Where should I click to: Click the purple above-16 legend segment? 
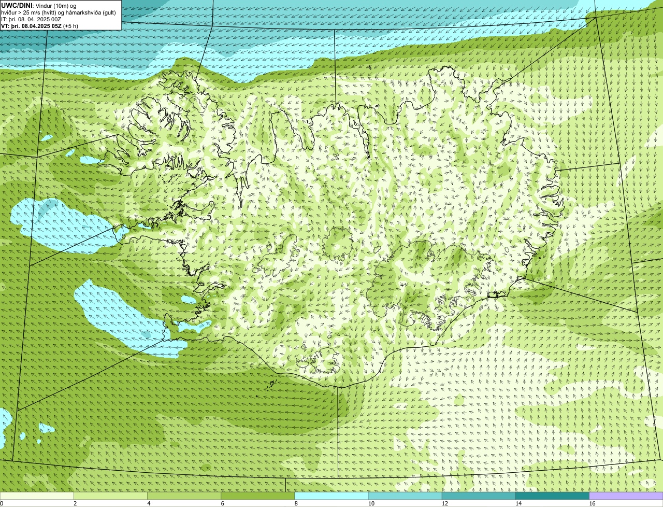click(x=626, y=496)
